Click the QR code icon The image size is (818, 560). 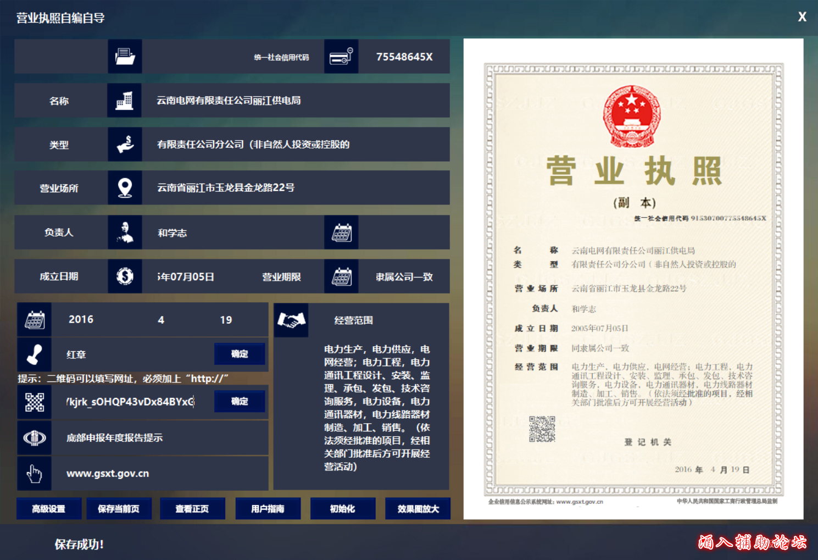(35, 402)
